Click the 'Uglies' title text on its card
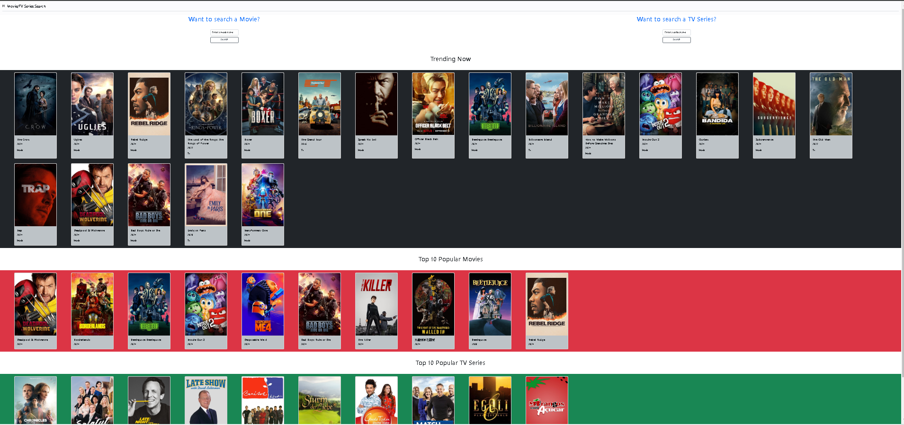This screenshot has width=904, height=425. tap(78, 140)
